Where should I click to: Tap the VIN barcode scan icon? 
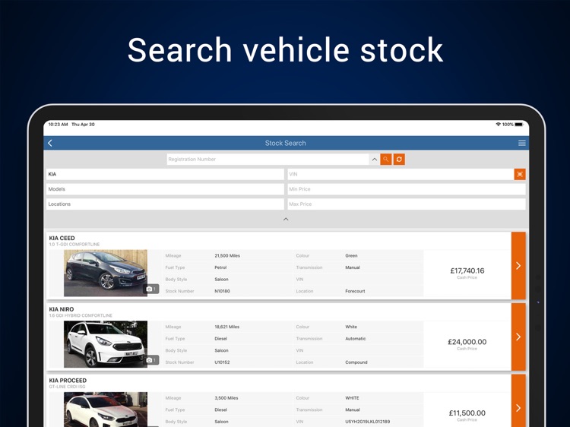[520, 174]
